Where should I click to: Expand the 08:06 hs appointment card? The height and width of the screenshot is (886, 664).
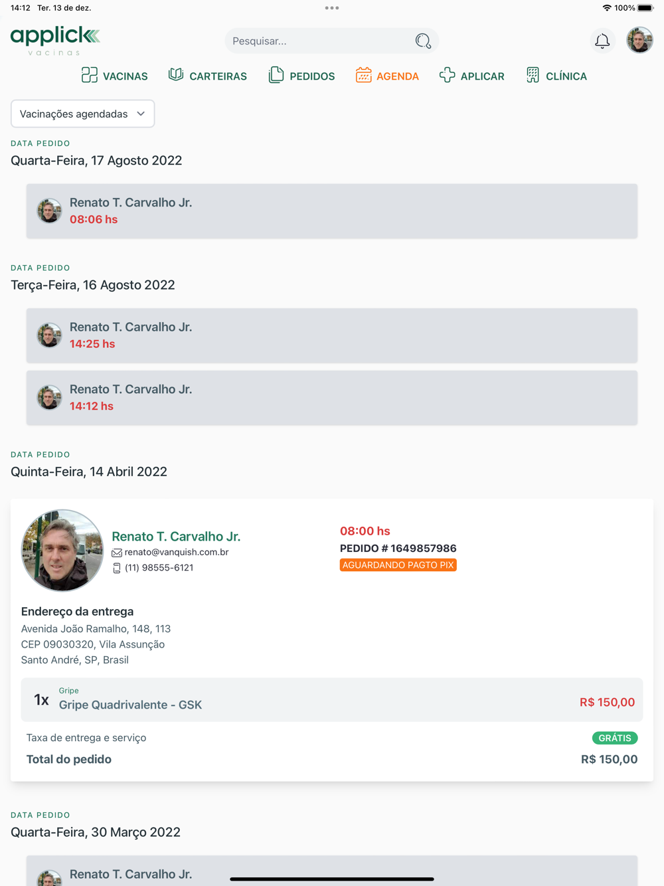click(x=331, y=211)
